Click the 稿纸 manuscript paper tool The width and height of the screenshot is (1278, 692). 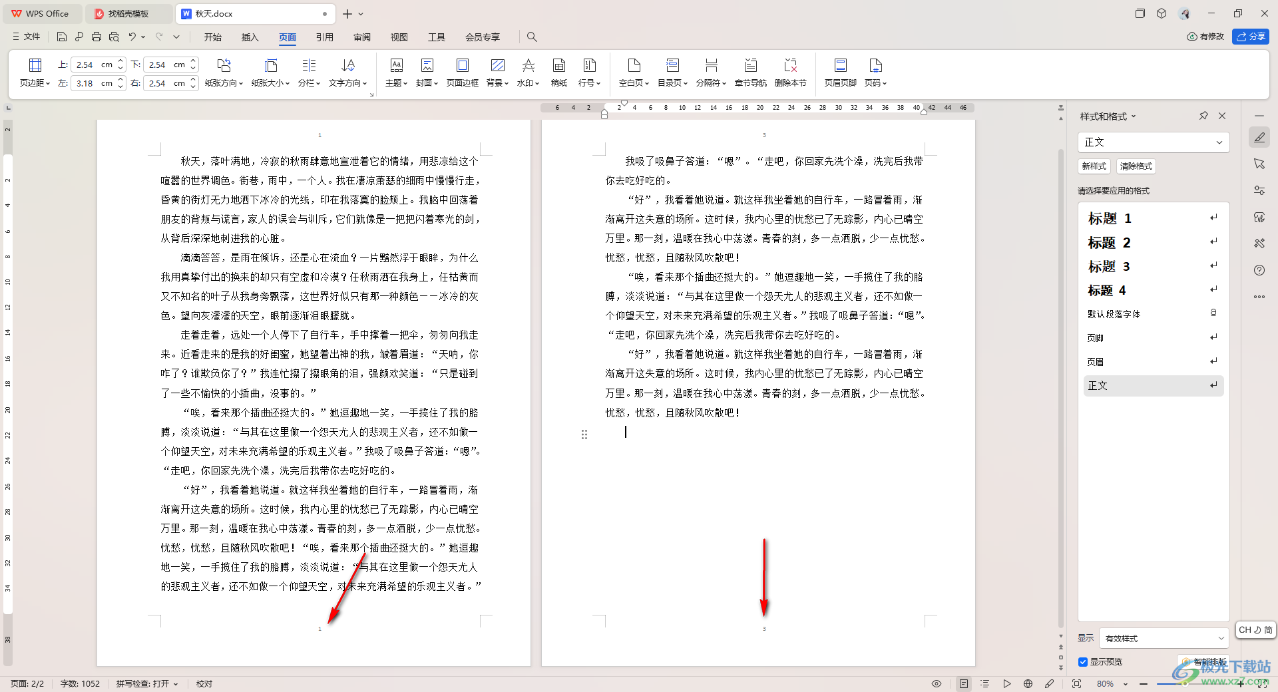coord(559,73)
